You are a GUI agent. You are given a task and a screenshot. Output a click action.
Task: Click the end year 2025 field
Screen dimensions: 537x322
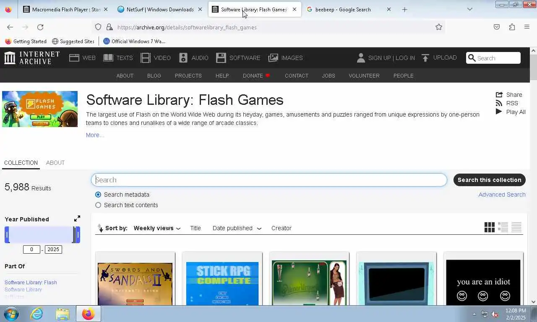53,249
